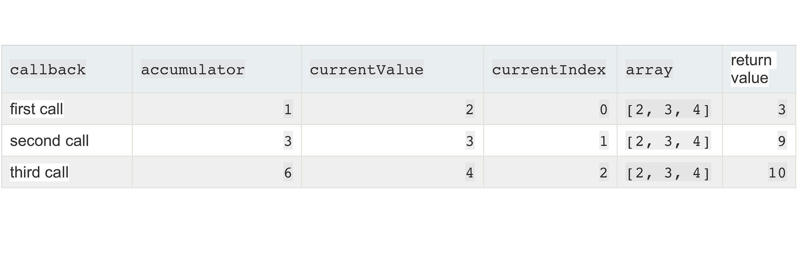The image size is (797, 253).
Task: Select currentValue 4 in third call row
Action: [470, 173]
